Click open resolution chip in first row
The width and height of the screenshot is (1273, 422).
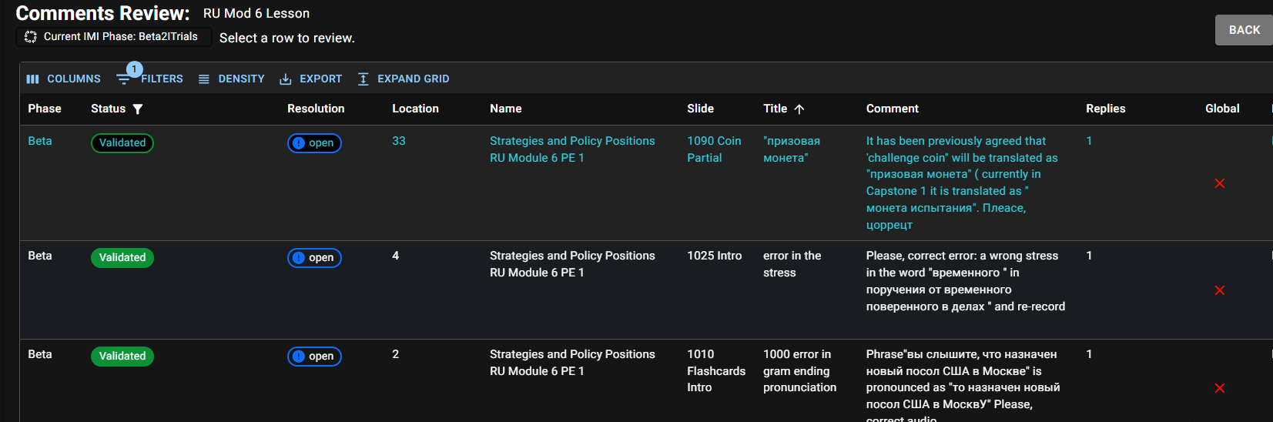[314, 143]
